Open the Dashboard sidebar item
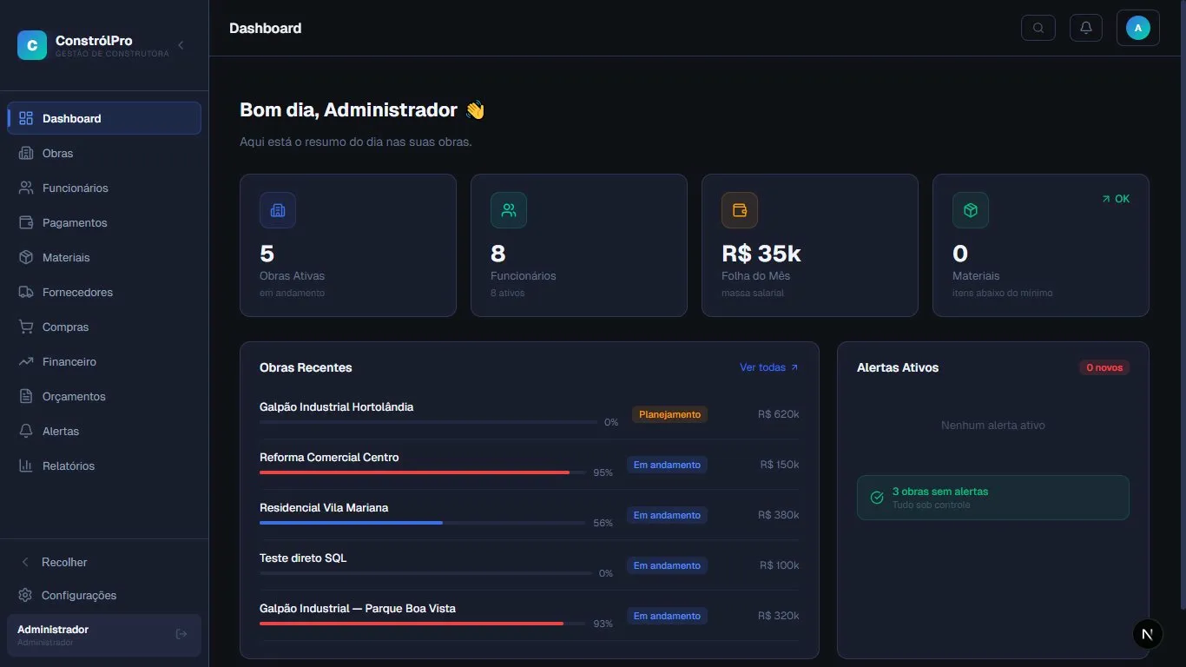The width and height of the screenshot is (1186, 667). 104,118
